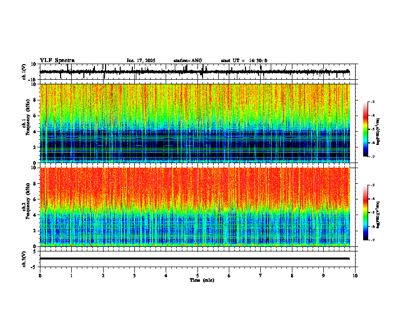The width and height of the screenshot is (400, 309).
Task: Click the ch.2 spectrogram color bar
Action: tap(365, 213)
